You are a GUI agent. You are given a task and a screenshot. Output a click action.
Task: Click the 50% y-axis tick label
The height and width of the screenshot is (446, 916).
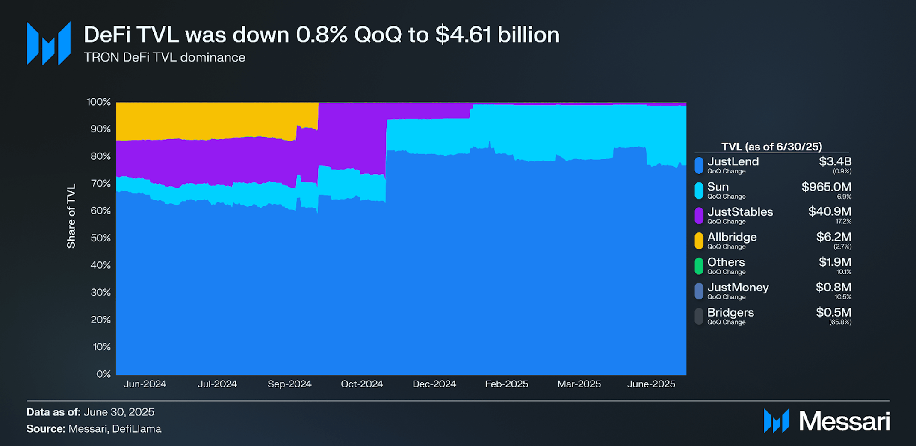click(x=100, y=238)
